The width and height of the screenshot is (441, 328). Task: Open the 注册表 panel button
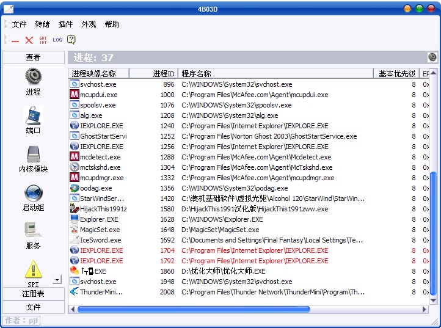point(34,294)
